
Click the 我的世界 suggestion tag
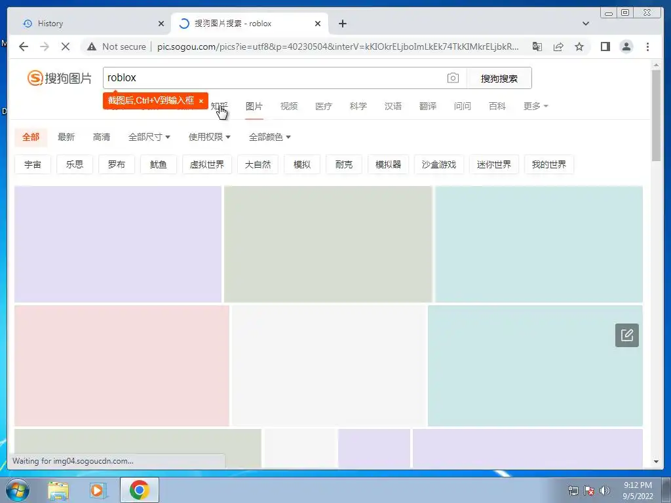click(x=549, y=164)
